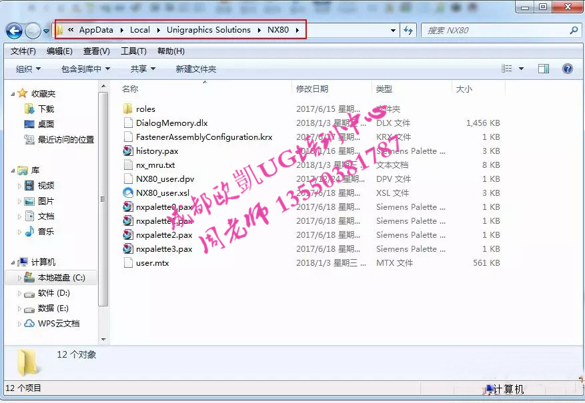Select the nxpalette0.pax file icon
585x403 pixels.
click(x=128, y=206)
